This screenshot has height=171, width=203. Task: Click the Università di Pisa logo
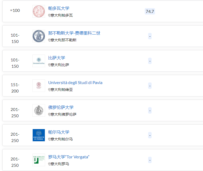[39, 61]
